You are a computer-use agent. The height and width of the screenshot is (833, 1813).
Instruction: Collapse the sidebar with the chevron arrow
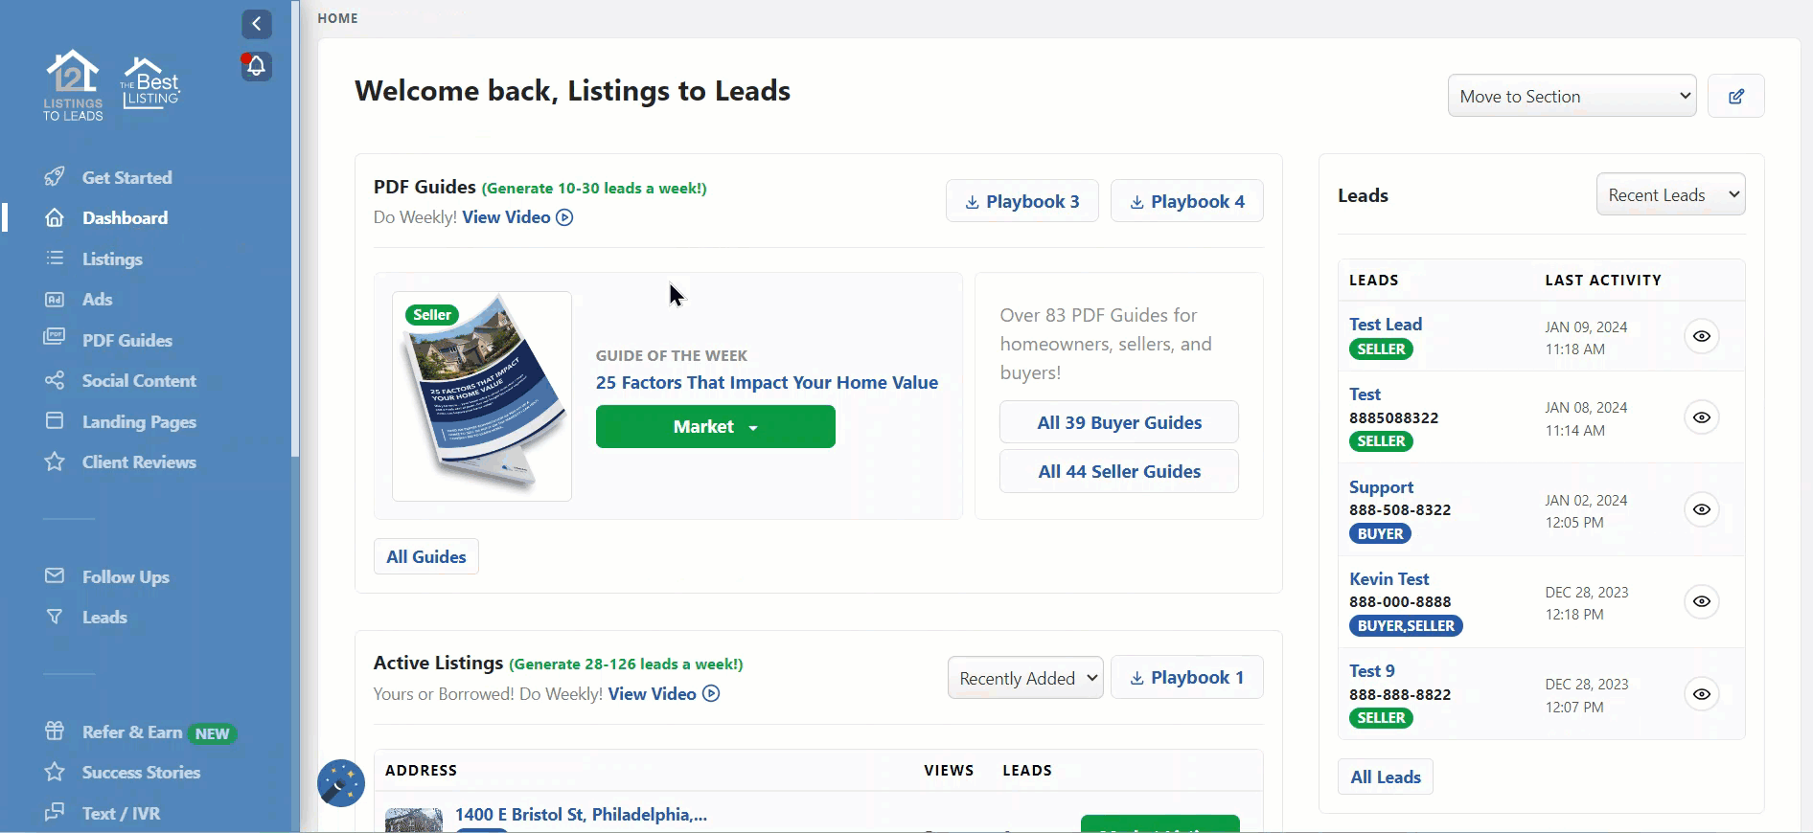tap(256, 24)
